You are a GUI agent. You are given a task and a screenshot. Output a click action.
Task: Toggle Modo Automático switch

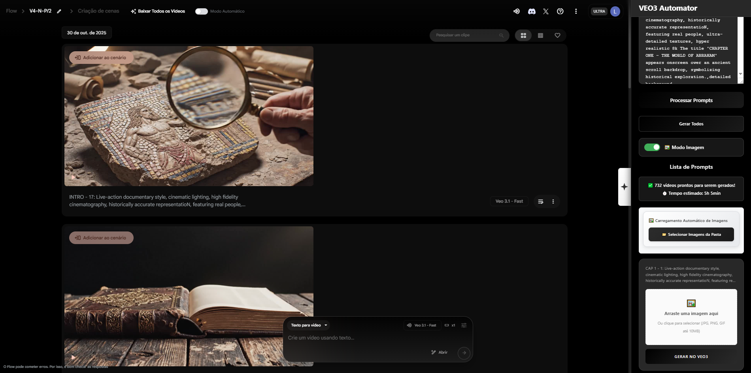(x=202, y=11)
